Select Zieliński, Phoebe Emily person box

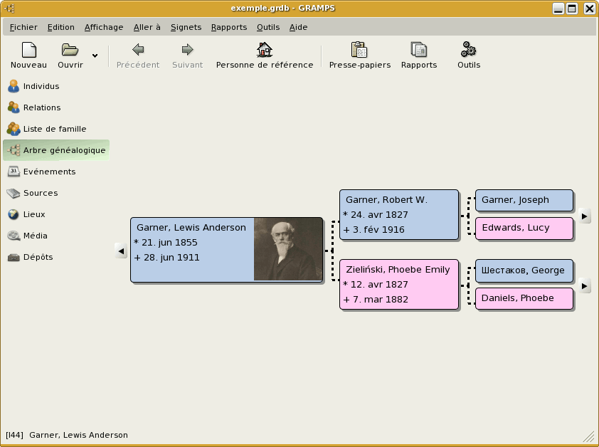[x=399, y=284]
